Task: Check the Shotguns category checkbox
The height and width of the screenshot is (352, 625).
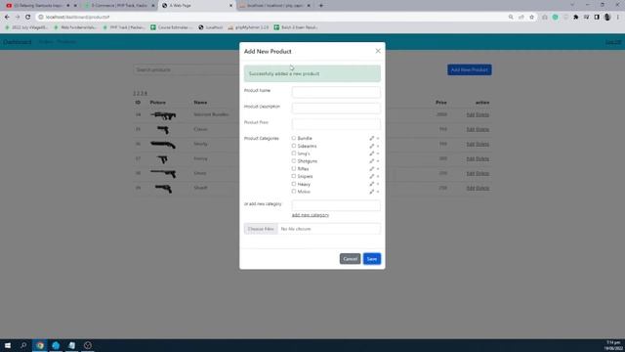Action: 294,160
